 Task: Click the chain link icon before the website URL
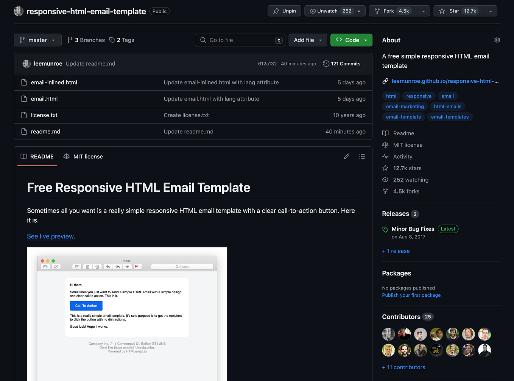385,81
